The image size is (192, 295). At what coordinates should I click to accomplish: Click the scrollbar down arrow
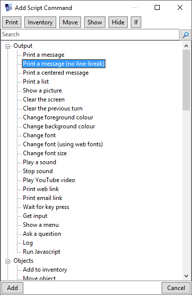coord(186,276)
